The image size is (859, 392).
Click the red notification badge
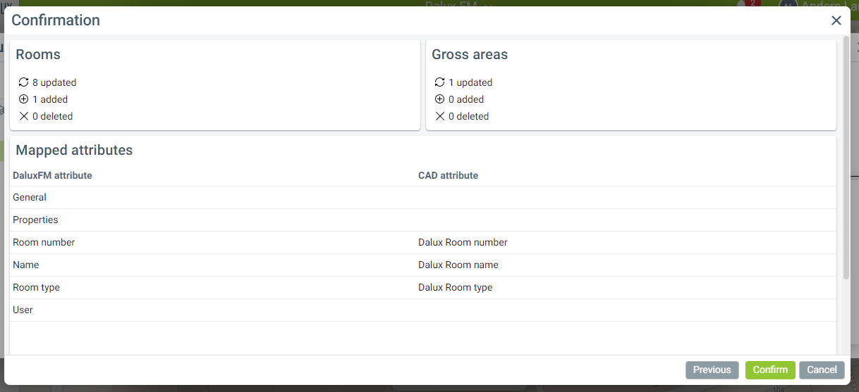coord(753,4)
